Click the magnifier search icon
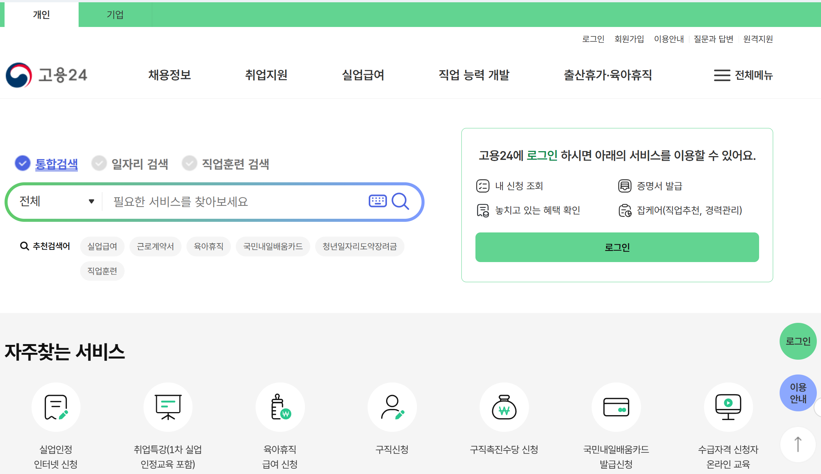 (x=401, y=201)
